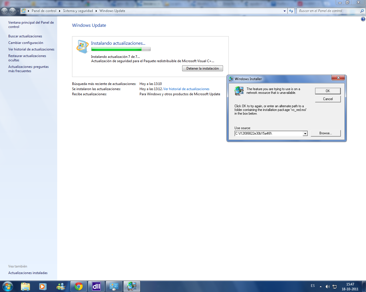Switch to the dll application on taskbar
Image resolution: width=366 pixels, height=292 pixels.
coord(96,286)
